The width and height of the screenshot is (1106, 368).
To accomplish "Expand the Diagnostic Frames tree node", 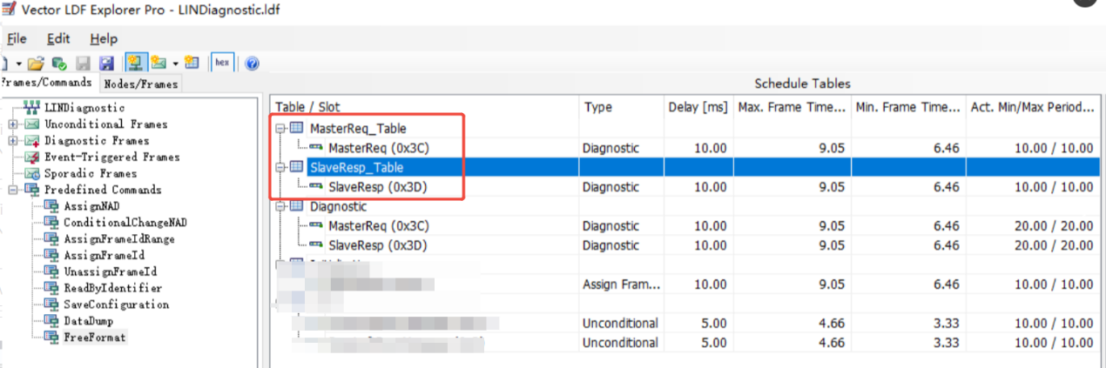I will pyautogui.click(x=13, y=141).
